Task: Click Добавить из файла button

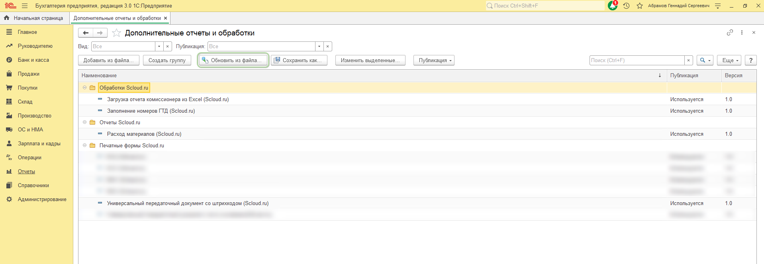Action: pyautogui.click(x=109, y=61)
